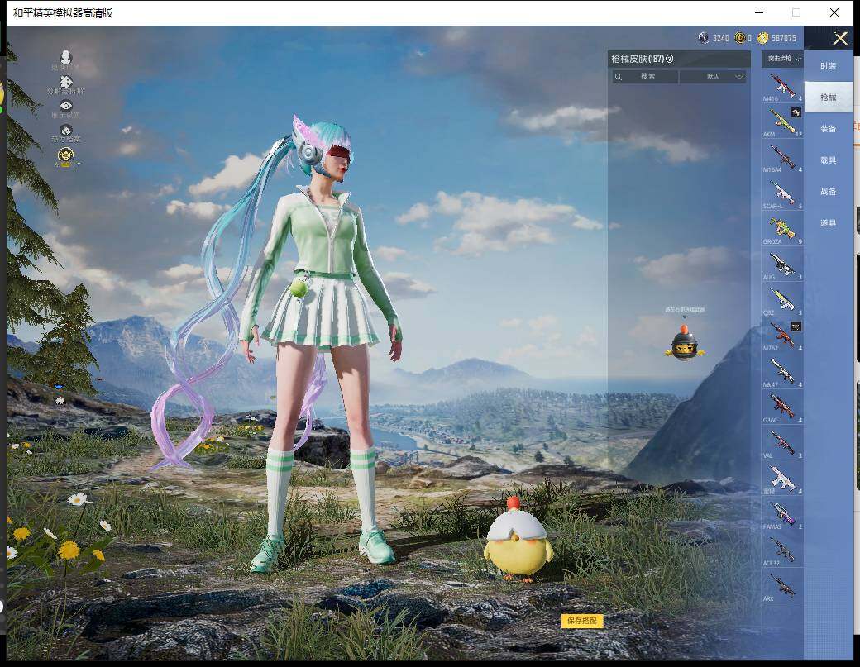Choose the AKM skin thumbnail
860x667 pixels.
[781, 121]
